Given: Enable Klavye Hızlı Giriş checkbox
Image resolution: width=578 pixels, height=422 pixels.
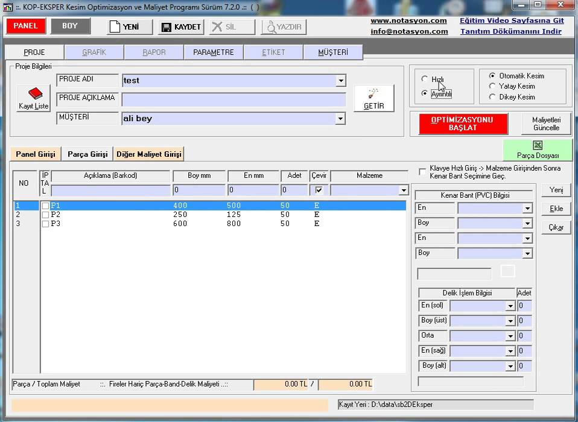Looking at the screenshot, I should (422, 172).
